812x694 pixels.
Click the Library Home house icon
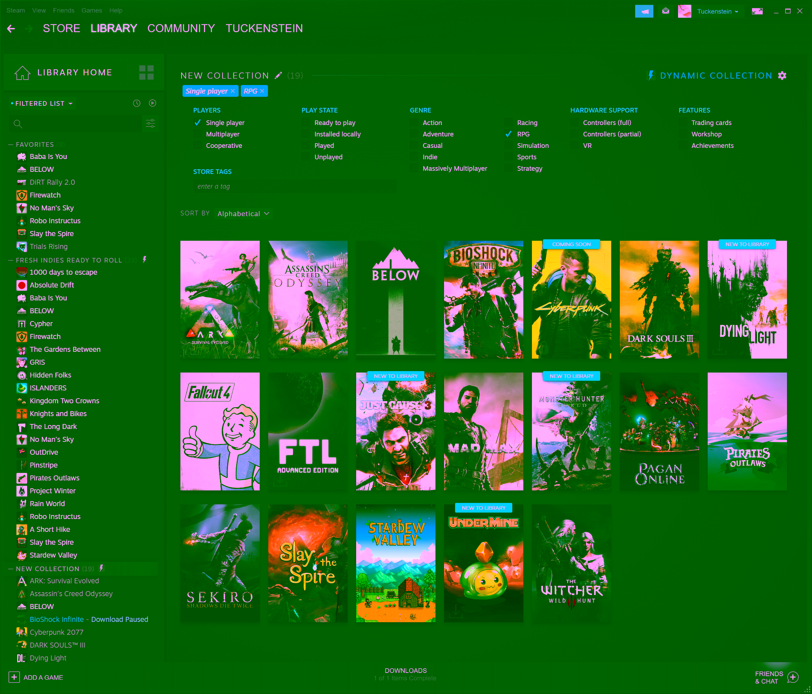tap(23, 73)
